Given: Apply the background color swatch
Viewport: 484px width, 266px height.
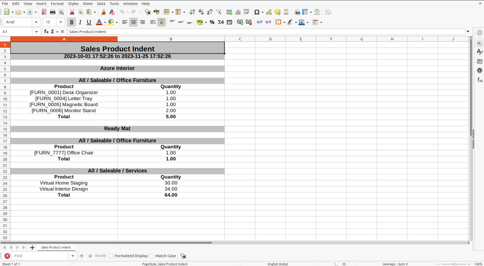Looking at the screenshot, I should pyautogui.click(x=111, y=22).
